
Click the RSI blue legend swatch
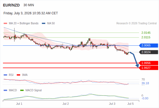5,75
